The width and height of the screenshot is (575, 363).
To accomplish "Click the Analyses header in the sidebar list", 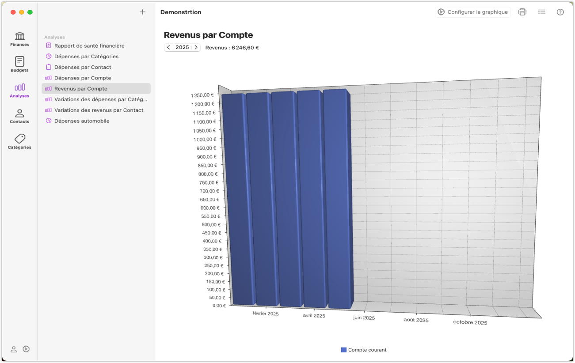I will pyautogui.click(x=54, y=37).
